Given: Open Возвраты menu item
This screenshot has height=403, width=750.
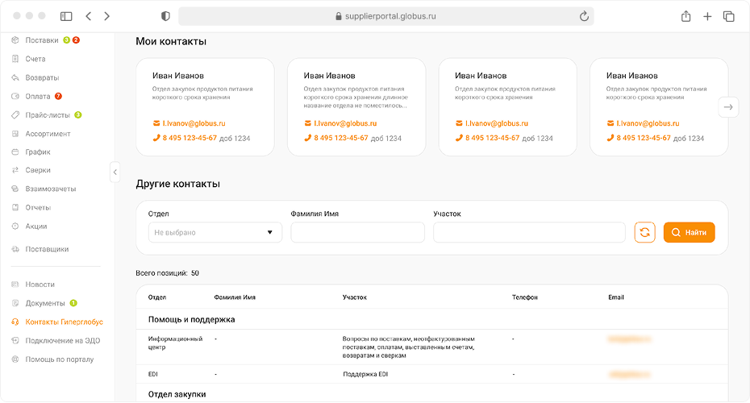Looking at the screenshot, I should pos(42,77).
